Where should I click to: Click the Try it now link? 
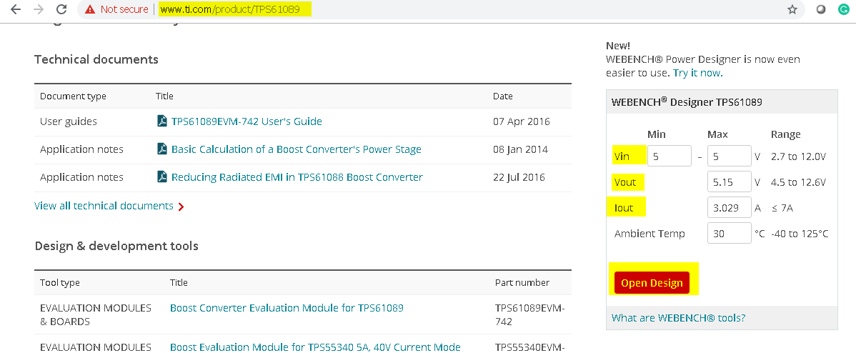coord(697,73)
